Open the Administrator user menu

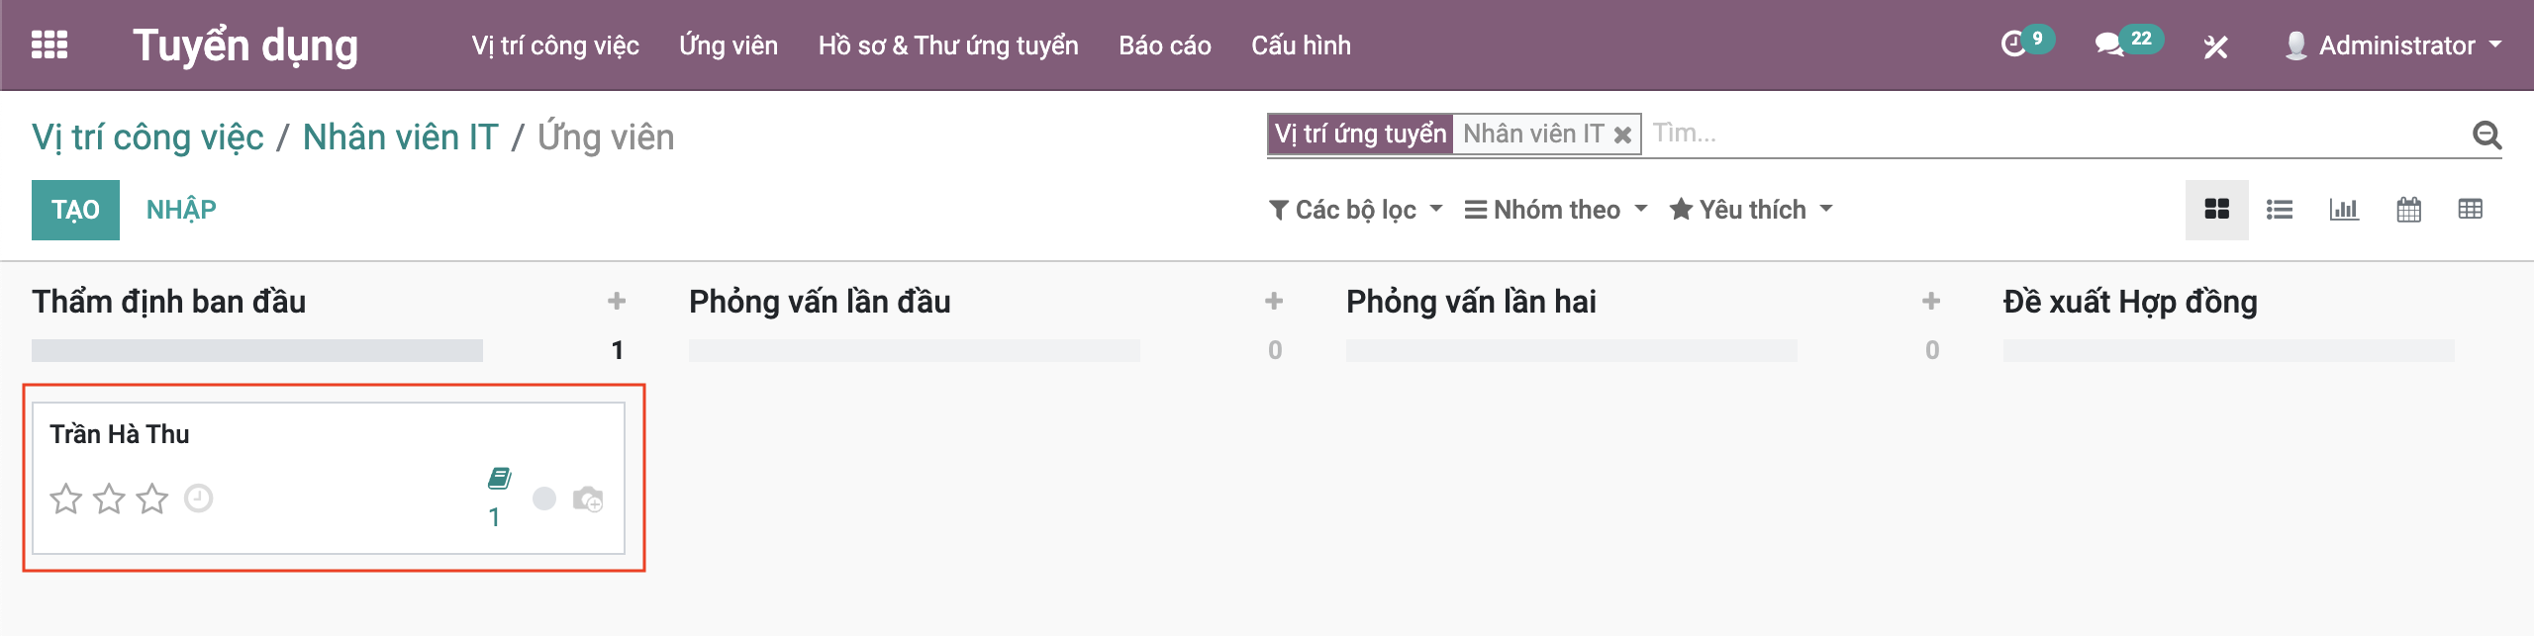click(2395, 45)
